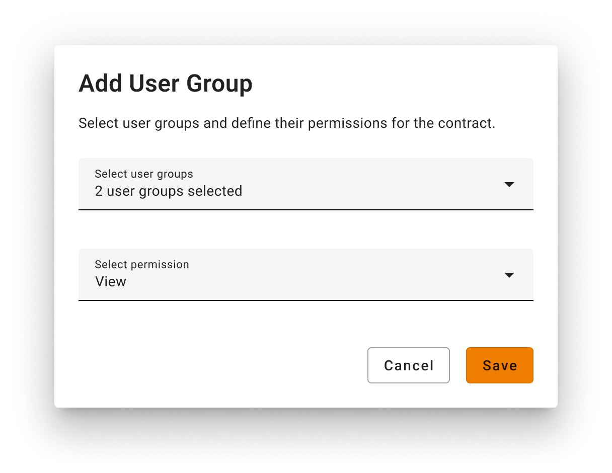Click the "Select user groups" field label
The width and height of the screenshot is (612, 473).
(144, 174)
